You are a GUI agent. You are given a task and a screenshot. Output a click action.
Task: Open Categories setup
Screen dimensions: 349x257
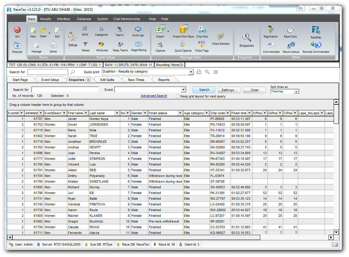click(101, 29)
